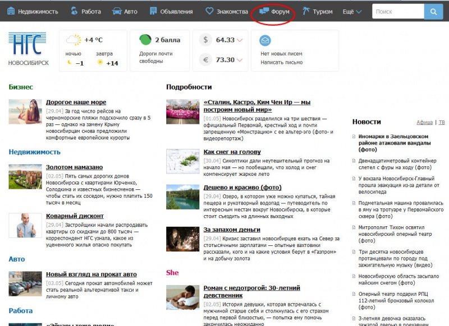
Task: Click the Знакомства heart icon
Action: [x=209, y=11]
